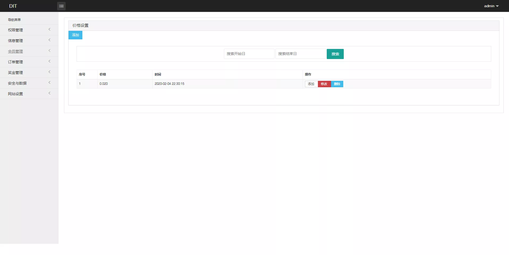
Task: Expand the 权限管理 menu section
Action: [x=29, y=30]
